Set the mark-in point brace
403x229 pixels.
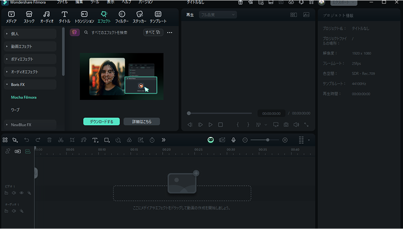238,125
